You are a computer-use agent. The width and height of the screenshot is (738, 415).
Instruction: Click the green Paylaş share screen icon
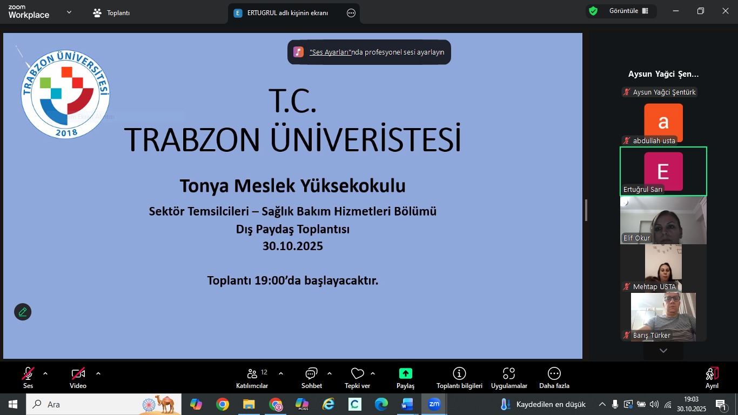click(x=405, y=374)
